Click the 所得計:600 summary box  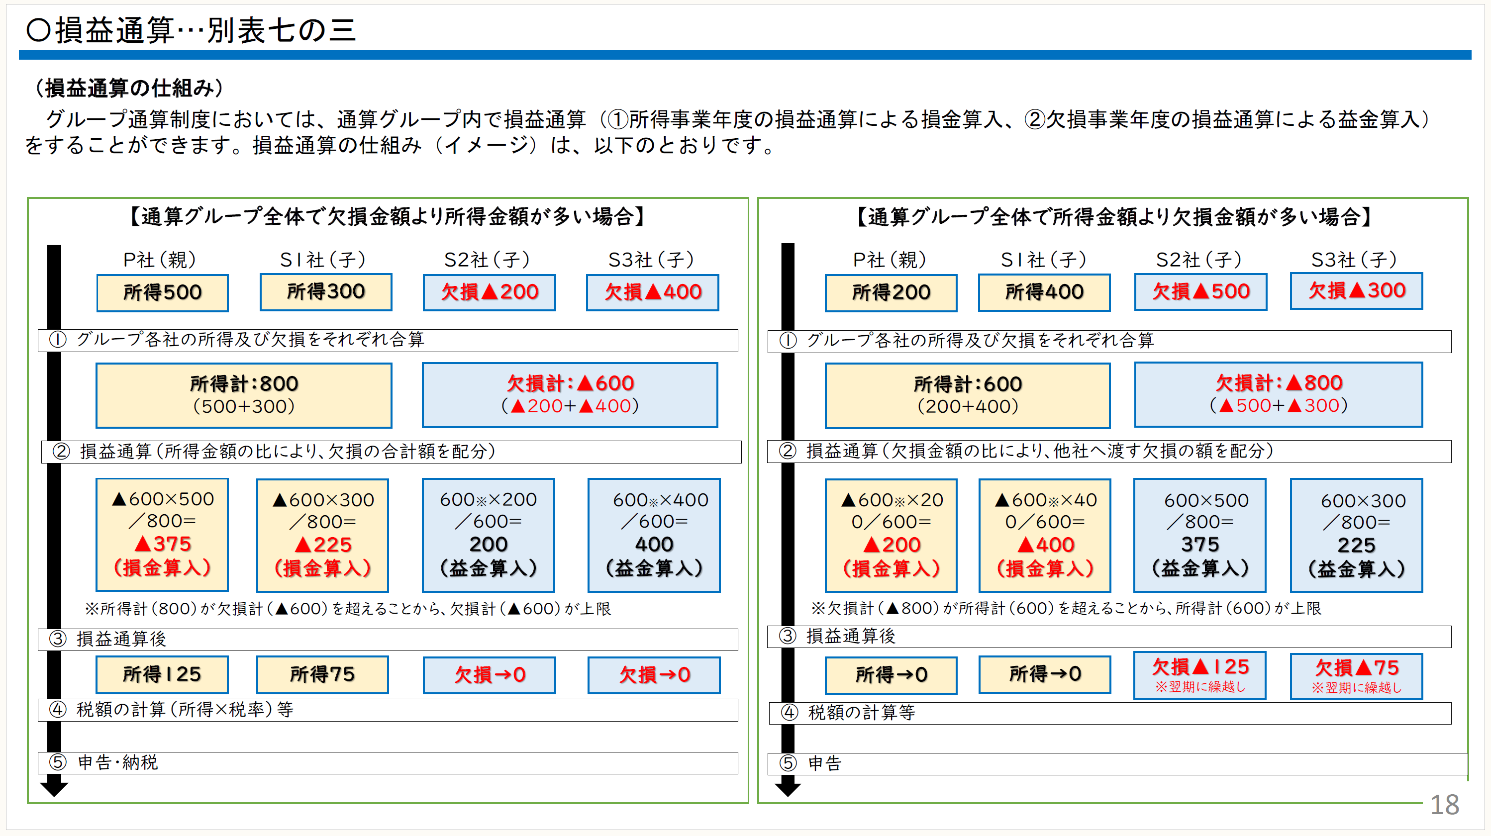pyautogui.click(x=967, y=395)
